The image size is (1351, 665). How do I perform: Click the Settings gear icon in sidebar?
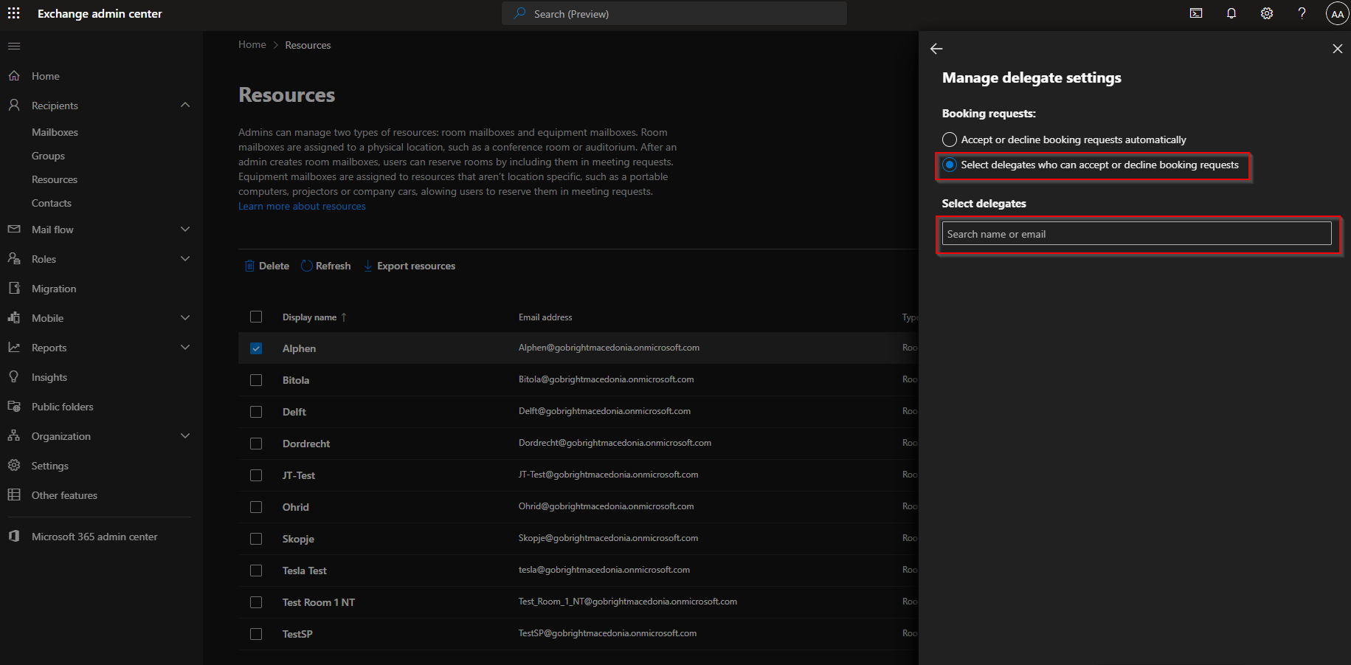(14, 466)
